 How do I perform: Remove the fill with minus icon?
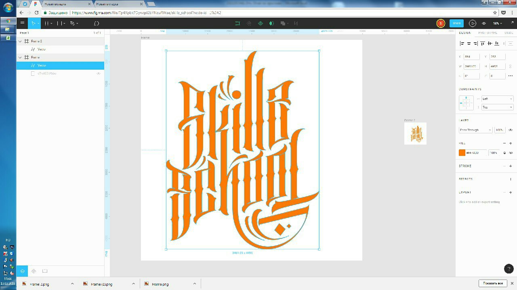(x=504, y=143)
